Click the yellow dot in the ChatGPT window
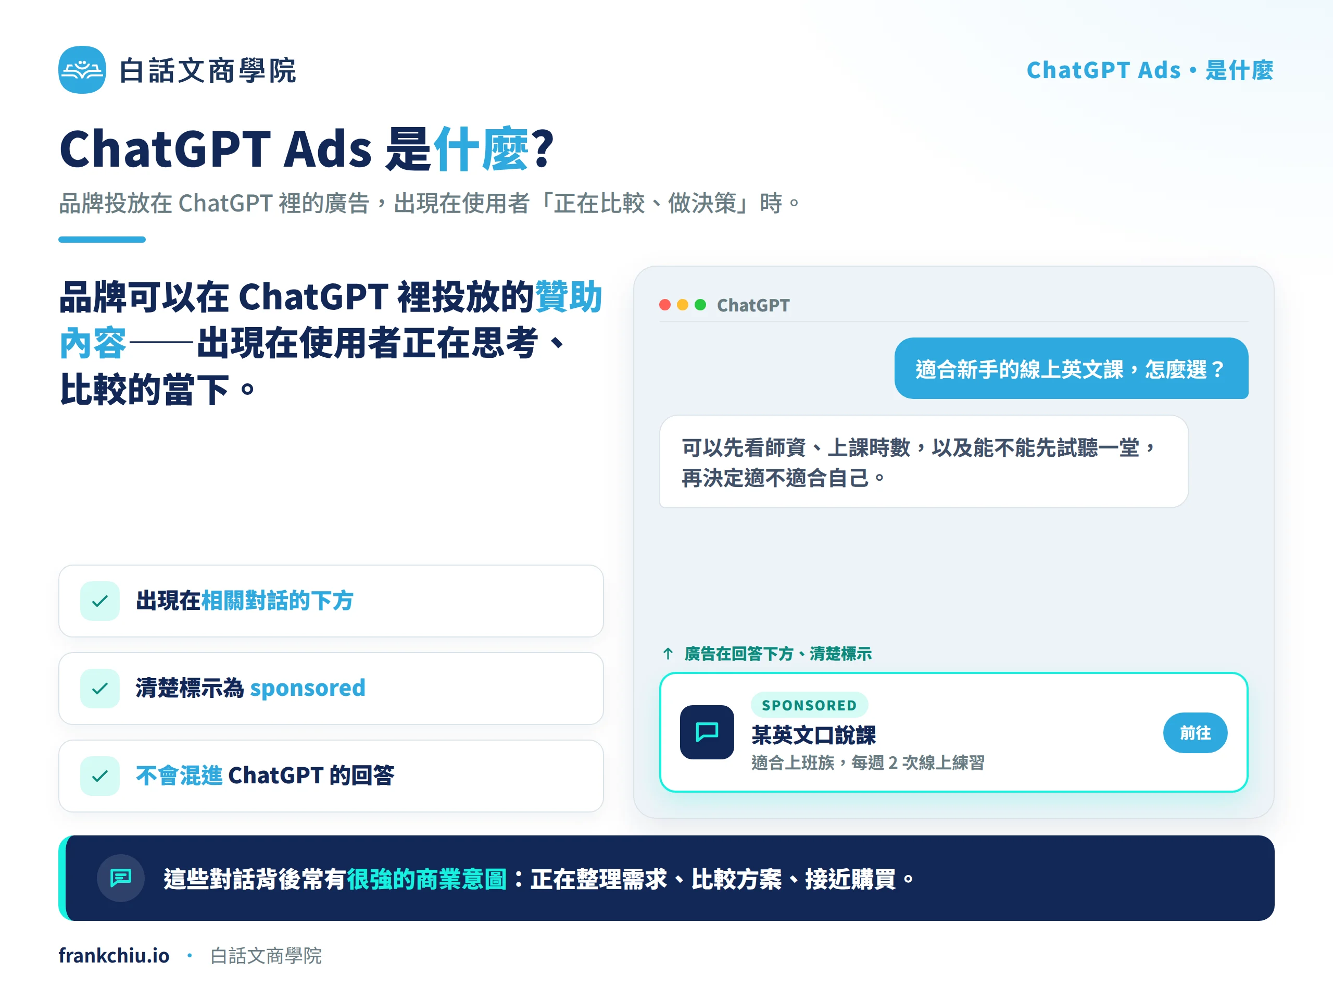The image size is (1333, 1000). (683, 304)
